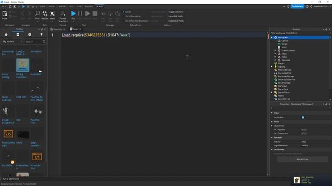
Task: Select the Script item in Explorer
Action: click(x=284, y=47)
